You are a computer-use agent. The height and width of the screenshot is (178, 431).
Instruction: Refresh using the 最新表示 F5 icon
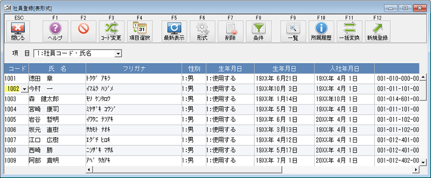pyautogui.click(x=174, y=31)
